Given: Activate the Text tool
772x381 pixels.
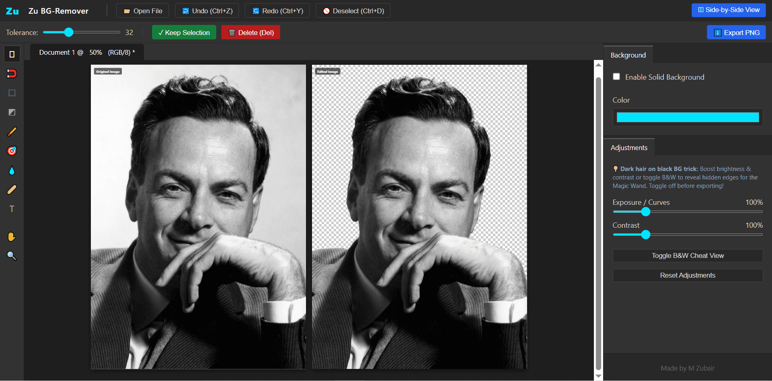Looking at the screenshot, I should pos(12,209).
